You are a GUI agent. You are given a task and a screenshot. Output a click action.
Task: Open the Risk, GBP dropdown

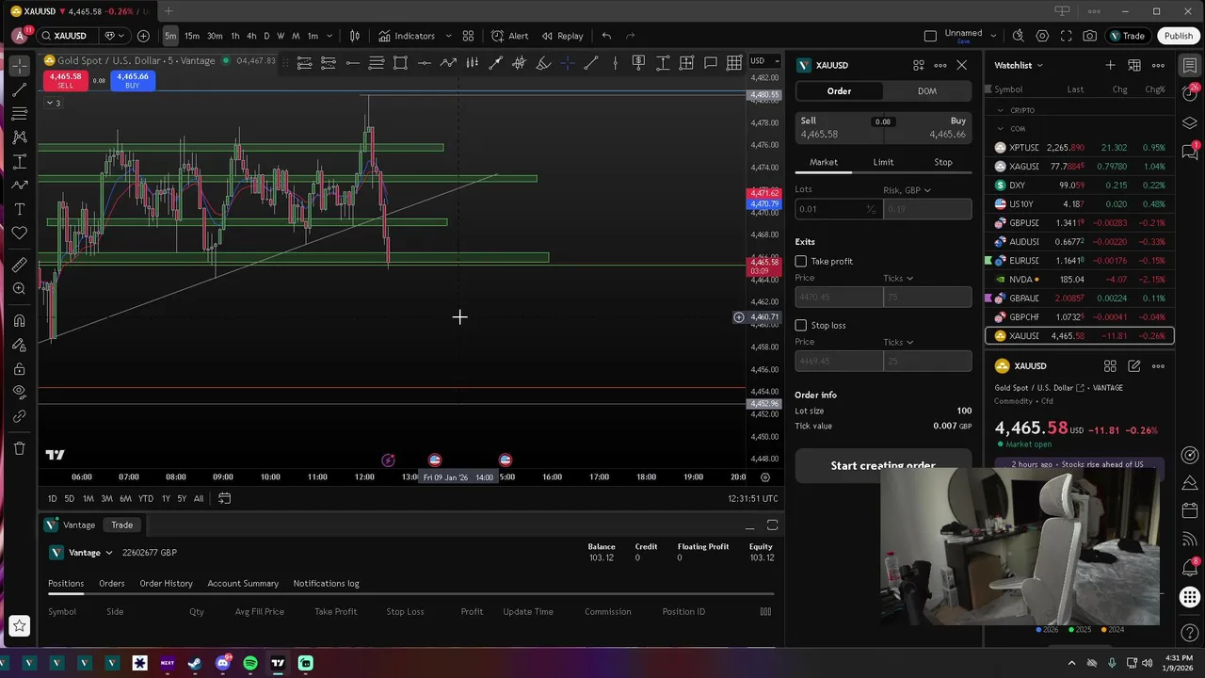click(x=907, y=190)
